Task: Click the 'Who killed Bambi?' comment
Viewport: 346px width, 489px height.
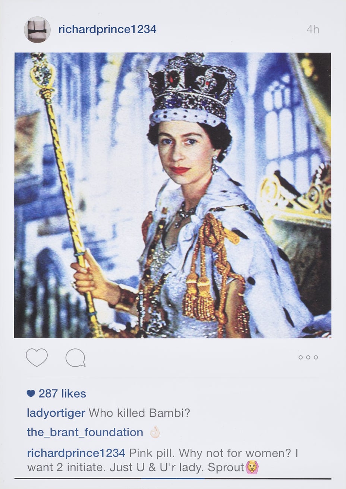Action: [x=139, y=413]
